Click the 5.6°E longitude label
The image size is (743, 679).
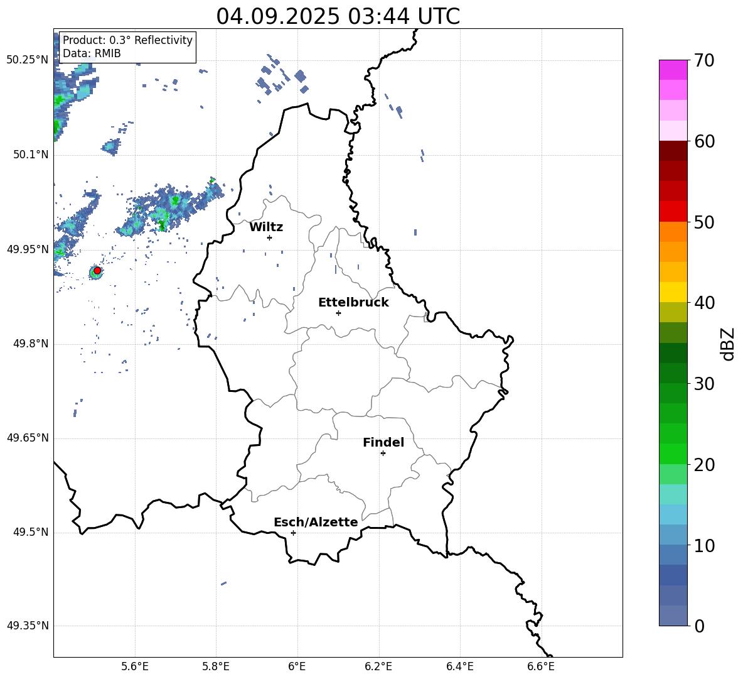point(135,666)
